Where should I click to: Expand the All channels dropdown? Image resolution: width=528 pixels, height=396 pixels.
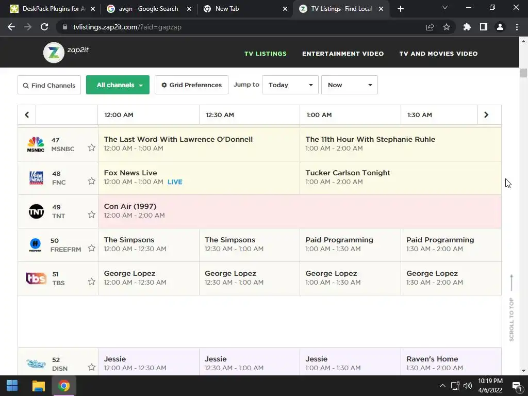coord(118,85)
